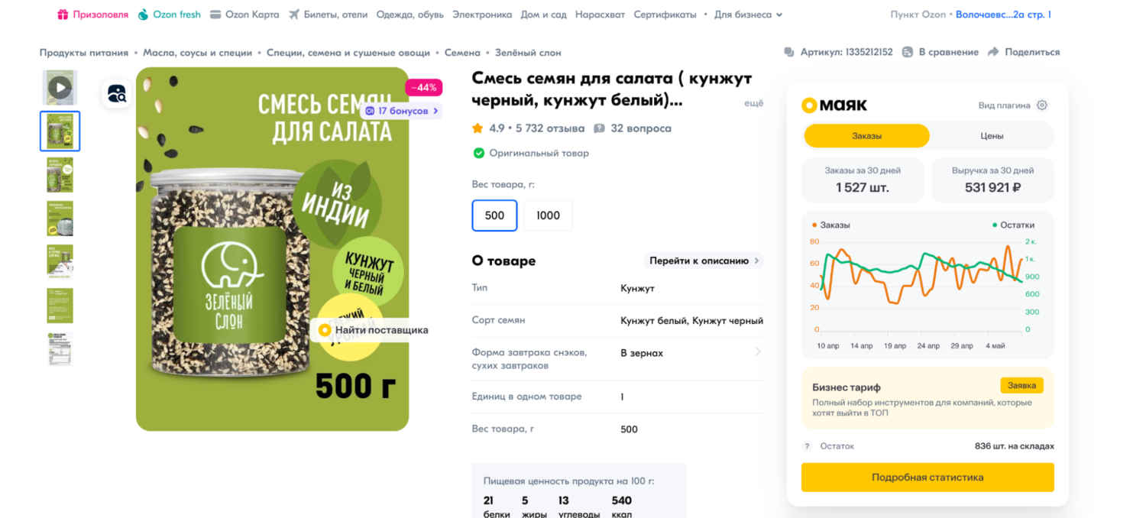The width and height of the screenshot is (1146, 518).
Task: Play the product video thumbnail
Action: pyautogui.click(x=60, y=88)
